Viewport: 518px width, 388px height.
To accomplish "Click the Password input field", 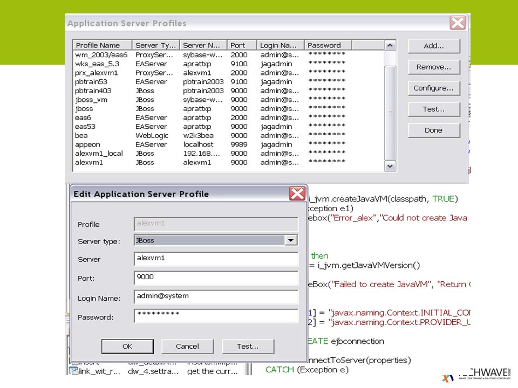I will click(216, 316).
